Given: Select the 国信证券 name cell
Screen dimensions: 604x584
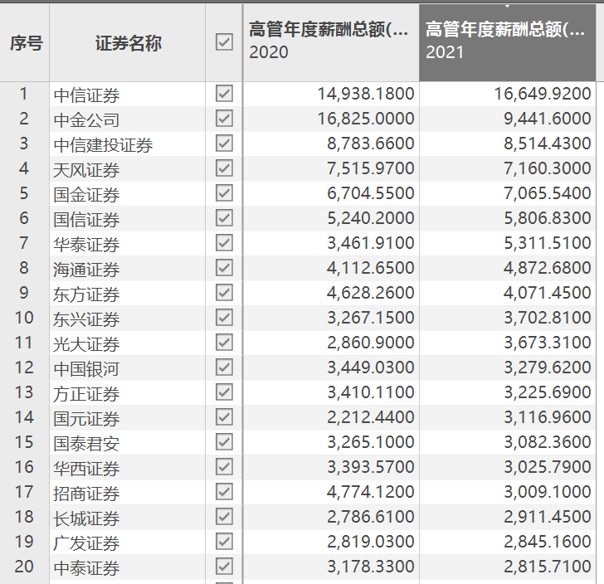Looking at the screenshot, I should pos(127,218).
